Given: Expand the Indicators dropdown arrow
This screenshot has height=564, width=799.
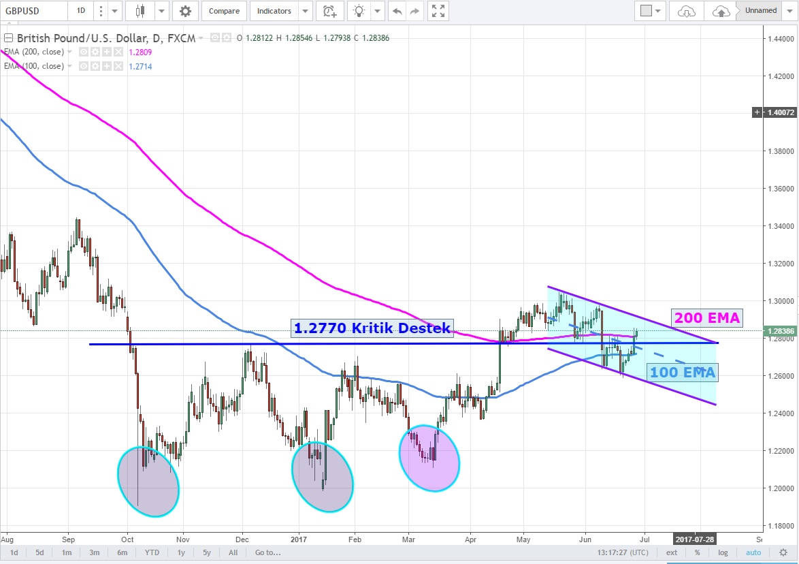Looking at the screenshot, I should (306, 11).
